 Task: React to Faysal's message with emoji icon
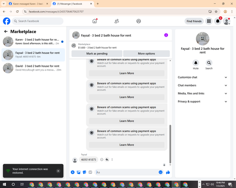tap(102, 160)
